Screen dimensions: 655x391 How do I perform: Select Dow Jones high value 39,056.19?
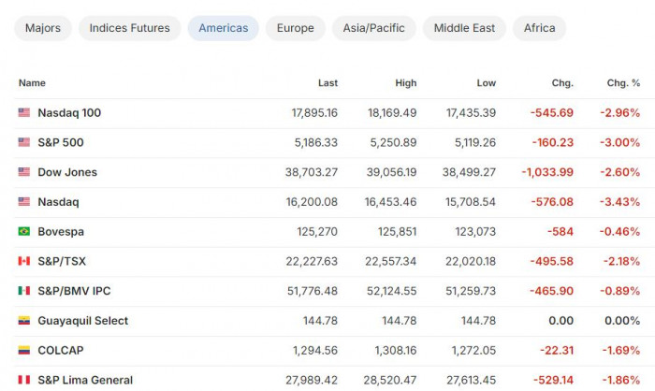coord(392,172)
